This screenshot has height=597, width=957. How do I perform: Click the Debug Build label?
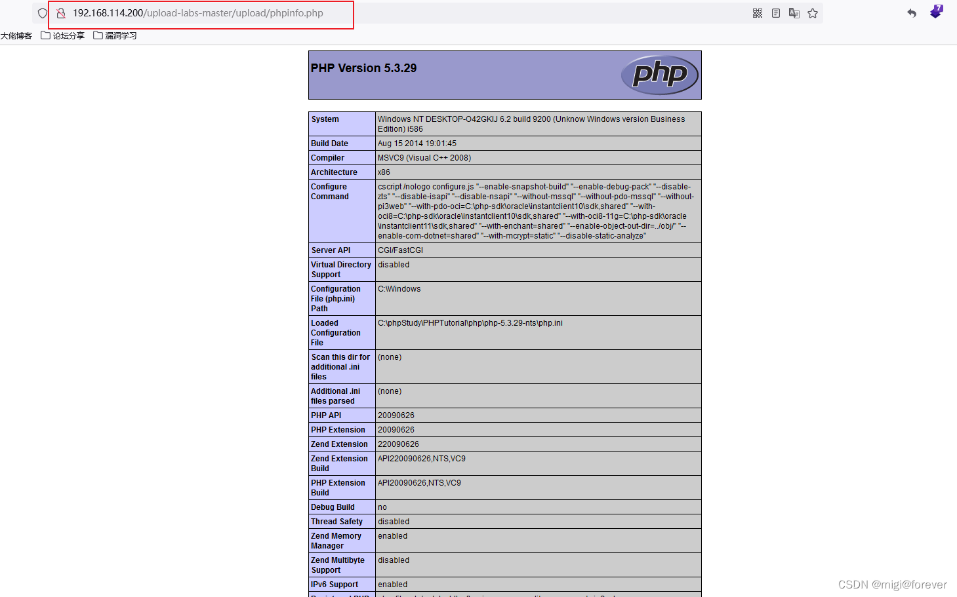coord(333,507)
